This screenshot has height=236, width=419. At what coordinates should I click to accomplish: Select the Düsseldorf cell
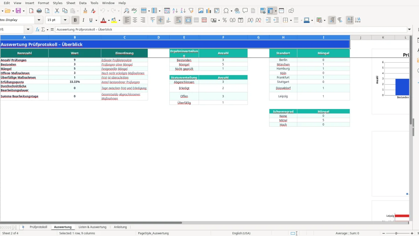283,88
